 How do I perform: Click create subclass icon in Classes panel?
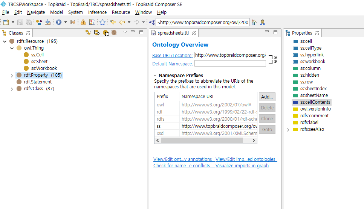point(97,32)
